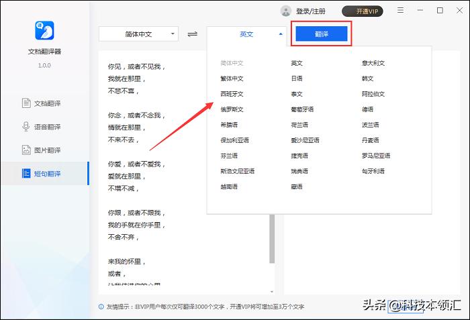Open 登录/注册 login link
The width and height of the screenshot is (470, 320).
(x=310, y=11)
